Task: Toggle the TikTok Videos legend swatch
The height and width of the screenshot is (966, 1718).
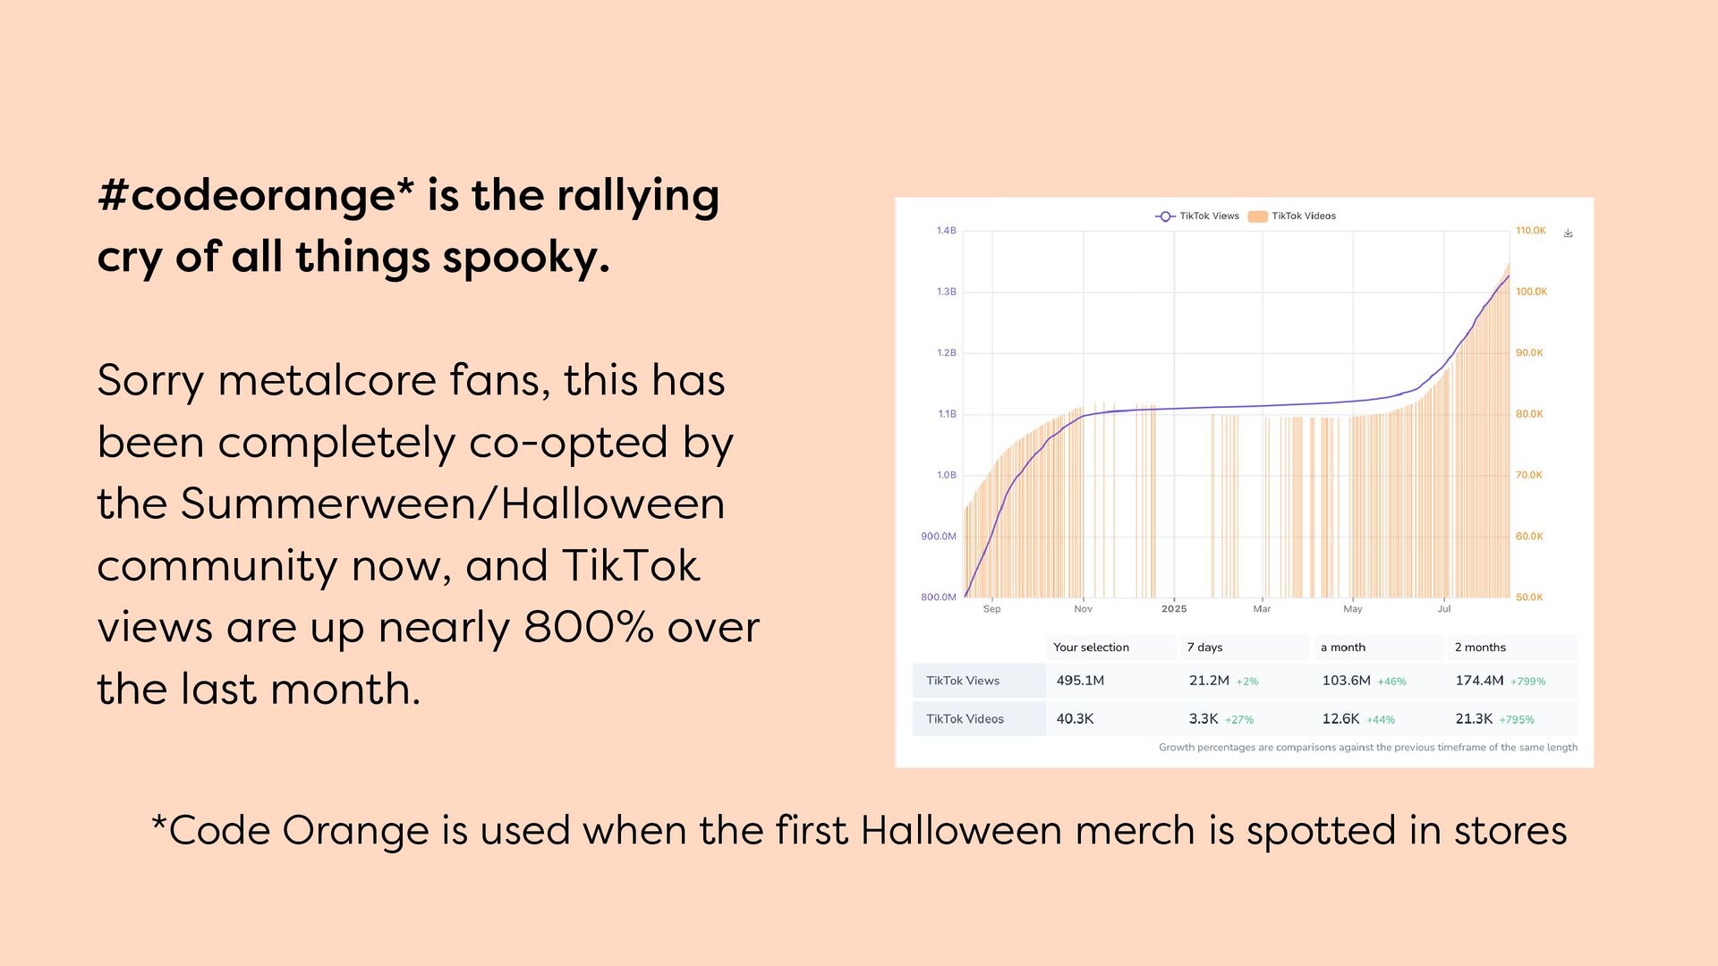Action: 1257,216
